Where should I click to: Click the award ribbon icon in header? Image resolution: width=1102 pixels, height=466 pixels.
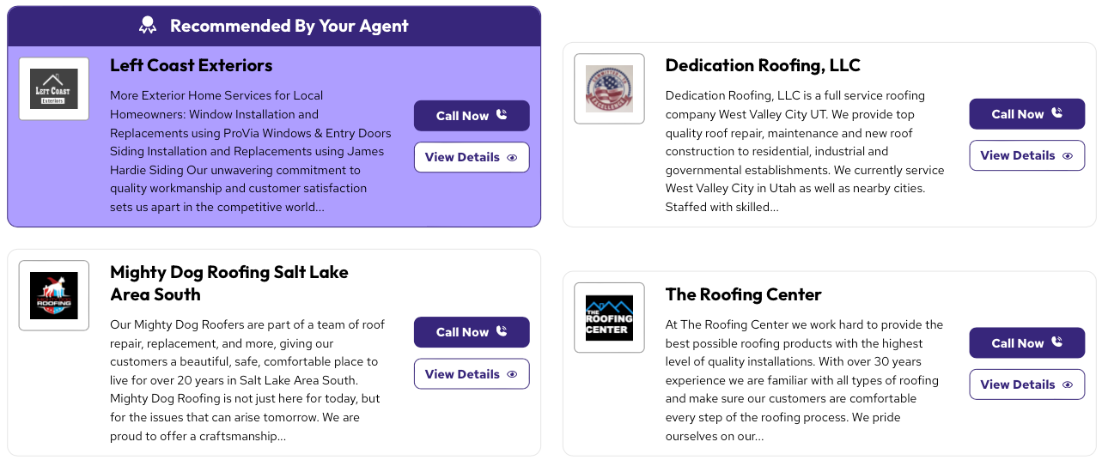point(148,26)
